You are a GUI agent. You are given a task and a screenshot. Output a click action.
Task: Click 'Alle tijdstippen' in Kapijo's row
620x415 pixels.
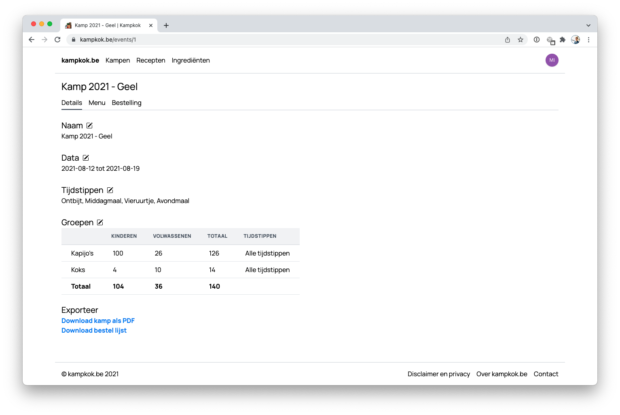click(267, 254)
